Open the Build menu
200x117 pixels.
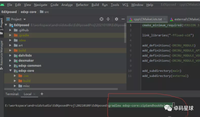point(95,5)
